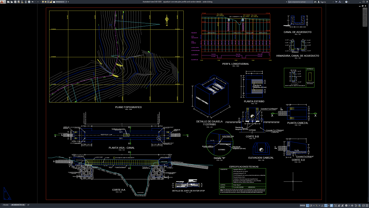
Task: Click into the keyword search field
Action: click(x=300, y=2)
